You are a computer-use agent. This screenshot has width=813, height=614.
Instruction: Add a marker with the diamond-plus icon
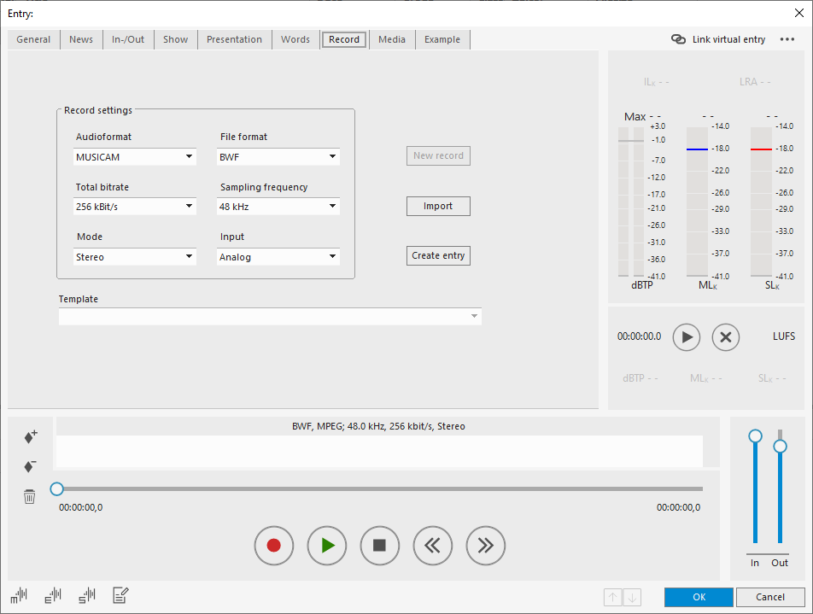tap(29, 436)
